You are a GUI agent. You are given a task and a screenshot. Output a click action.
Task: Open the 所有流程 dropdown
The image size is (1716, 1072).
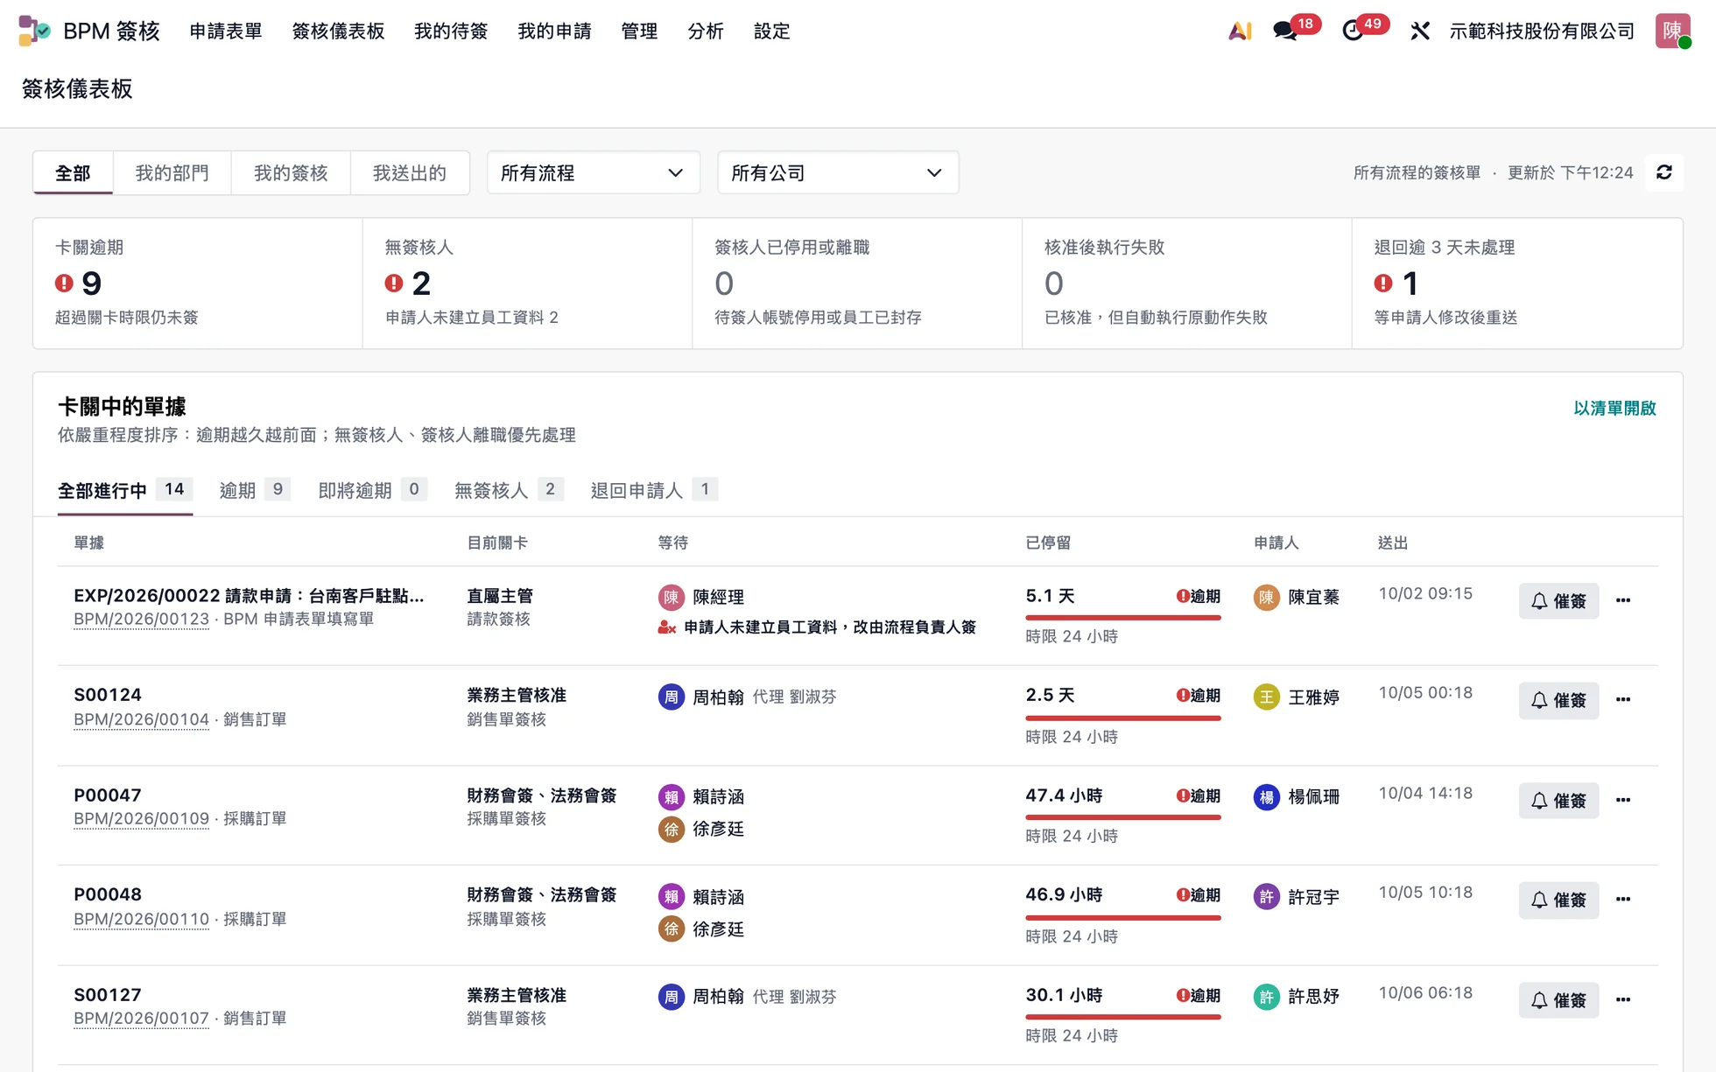tap(593, 172)
